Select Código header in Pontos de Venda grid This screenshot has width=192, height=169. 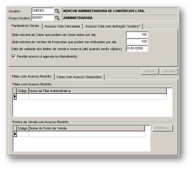point(23,128)
